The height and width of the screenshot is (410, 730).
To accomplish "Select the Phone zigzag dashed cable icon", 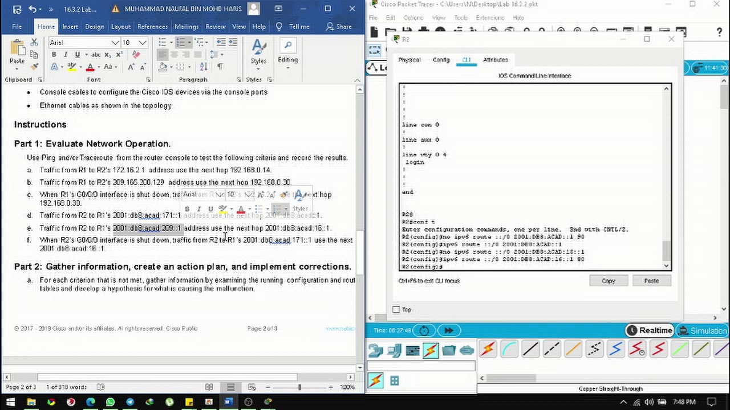I will (594, 349).
